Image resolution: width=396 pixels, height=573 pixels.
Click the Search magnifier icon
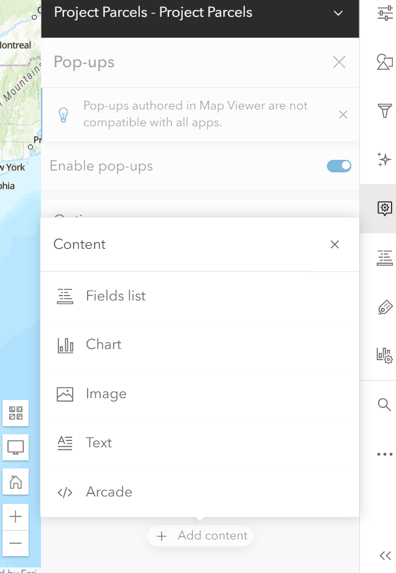(x=385, y=405)
